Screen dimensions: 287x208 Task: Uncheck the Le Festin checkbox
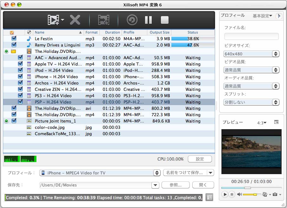click(x=14, y=39)
